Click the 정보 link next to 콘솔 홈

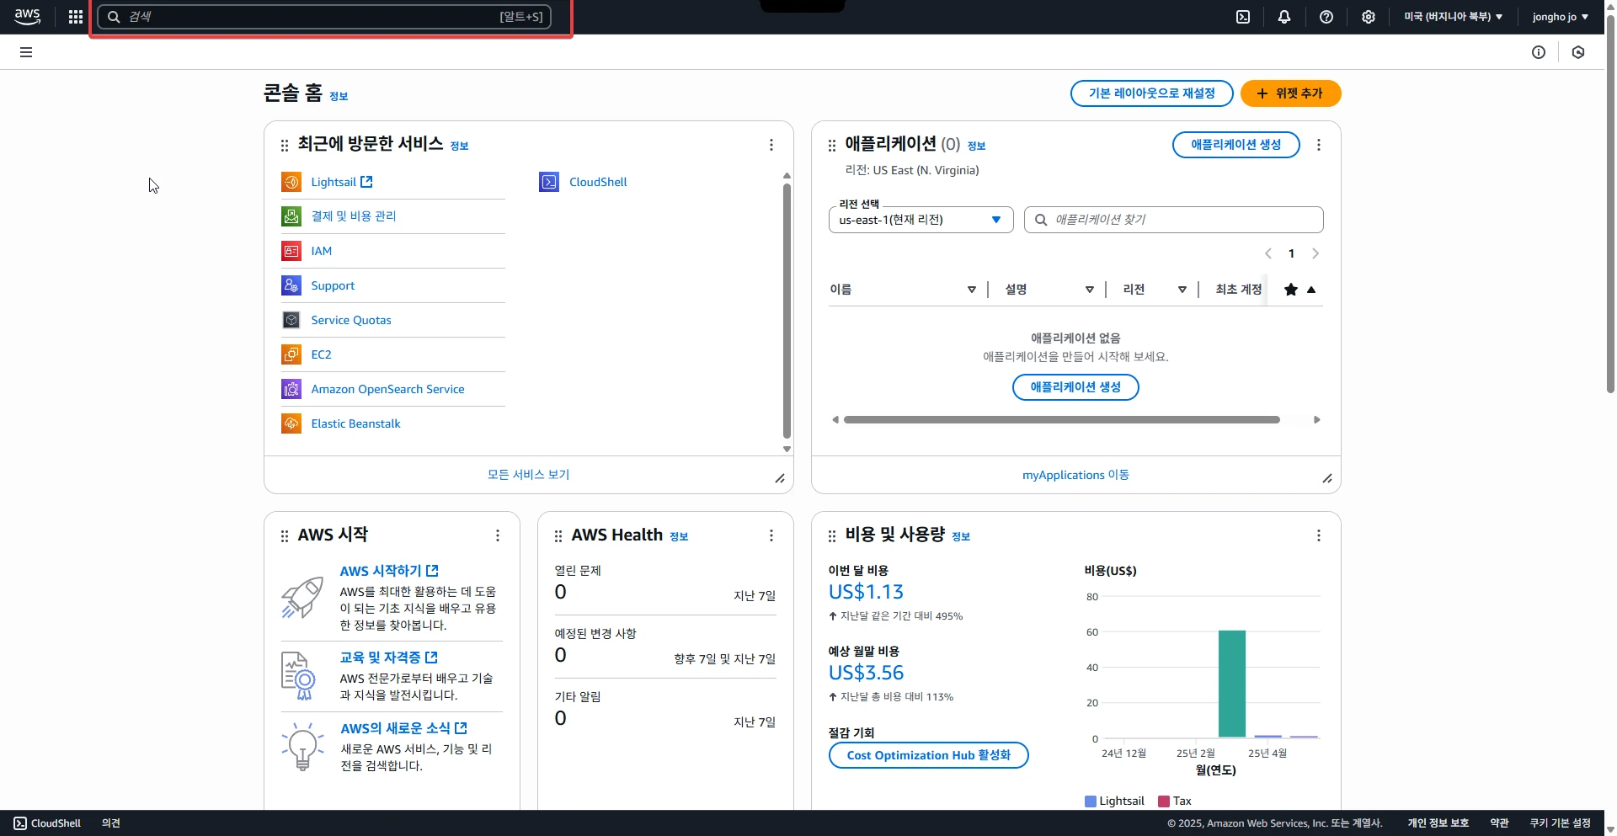point(339,97)
